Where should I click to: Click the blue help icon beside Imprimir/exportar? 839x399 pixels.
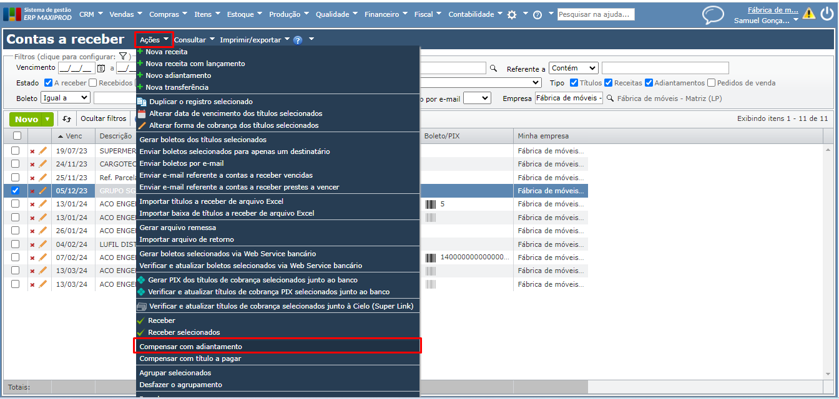(298, 40)
